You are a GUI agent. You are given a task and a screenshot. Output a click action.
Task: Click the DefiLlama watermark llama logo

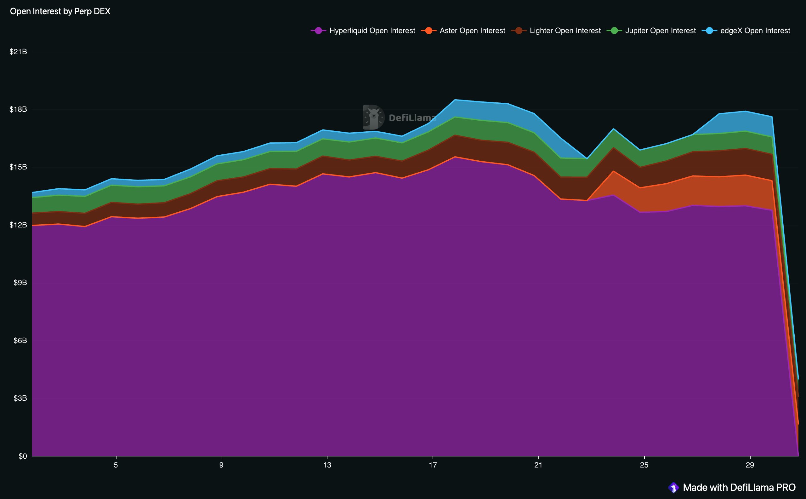(373, 117)
